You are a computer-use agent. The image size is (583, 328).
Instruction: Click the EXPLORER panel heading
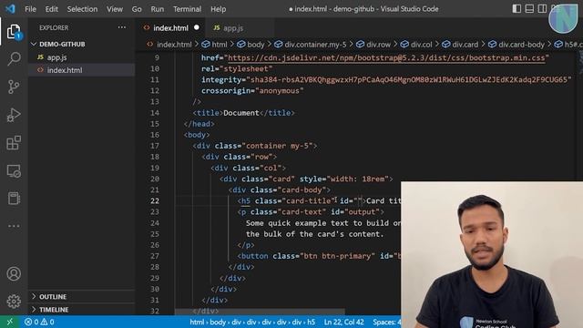click(x=54, y=28)
